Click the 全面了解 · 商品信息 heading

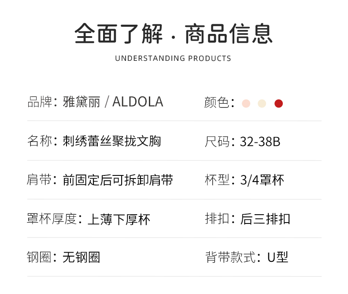(x=174, y=34)
